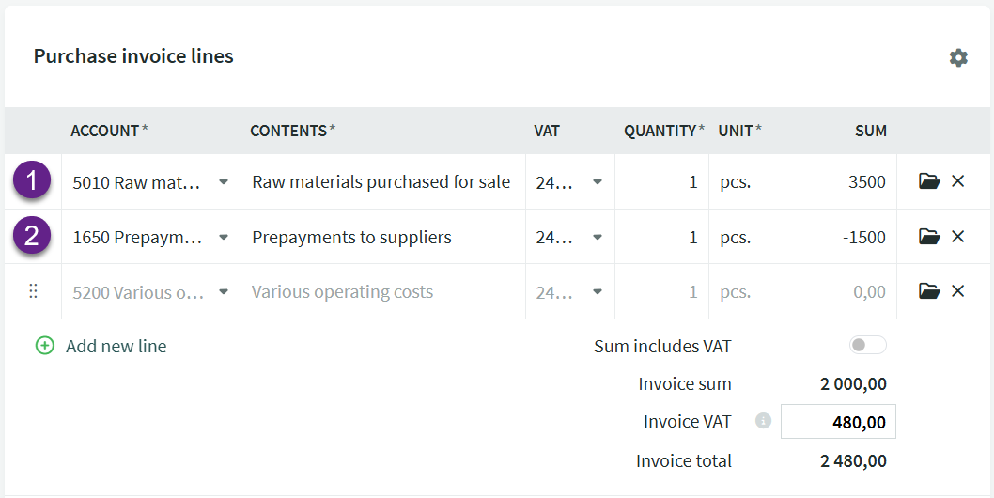Click the green plus add line icon
994x498 pixels.
(x=44, y=346)
